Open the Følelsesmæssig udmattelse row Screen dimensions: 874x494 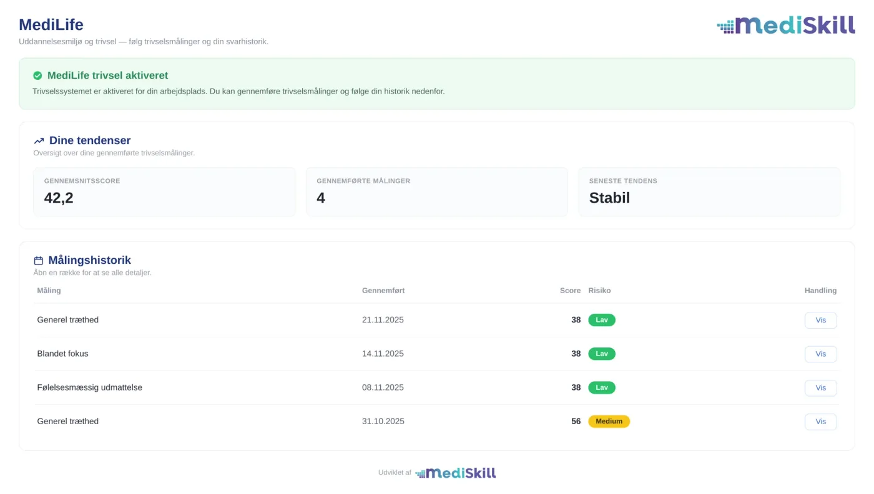click(437, 387)
